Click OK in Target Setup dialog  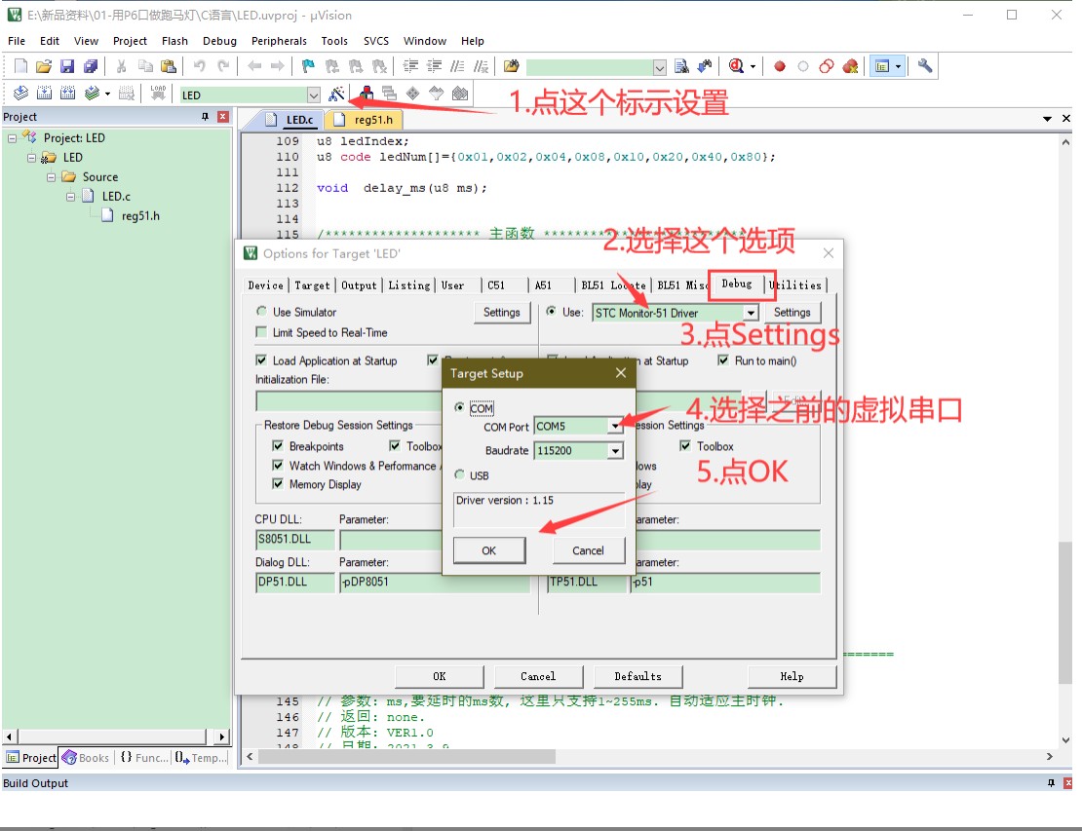tap(488, 550)
